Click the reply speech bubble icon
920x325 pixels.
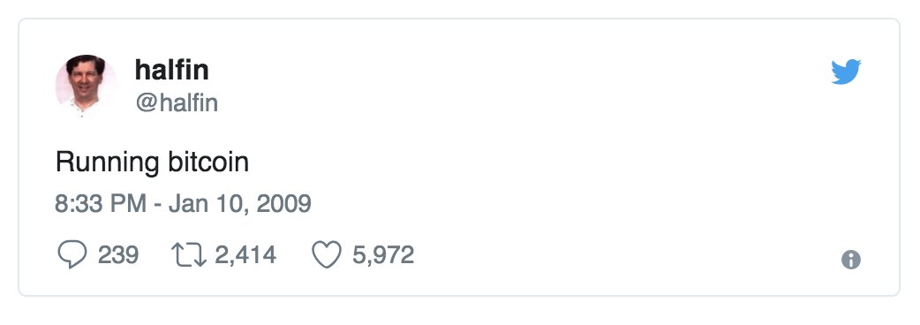(x=72, y=255)
